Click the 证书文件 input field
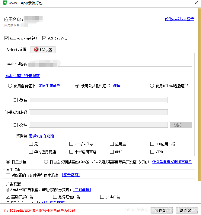The width and height of the screenshot is (201, 215). (x=98, y=125)
